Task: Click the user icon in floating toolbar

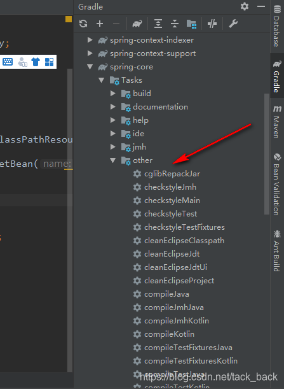Action: [x=22, y=62]
